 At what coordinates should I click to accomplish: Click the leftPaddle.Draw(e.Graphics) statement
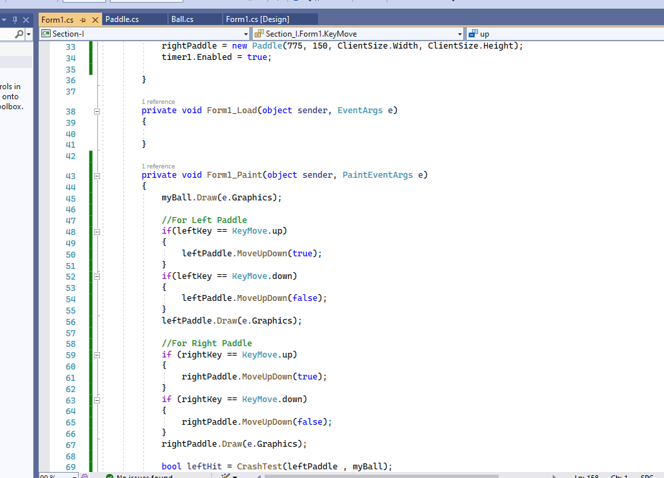coord(231,321)
